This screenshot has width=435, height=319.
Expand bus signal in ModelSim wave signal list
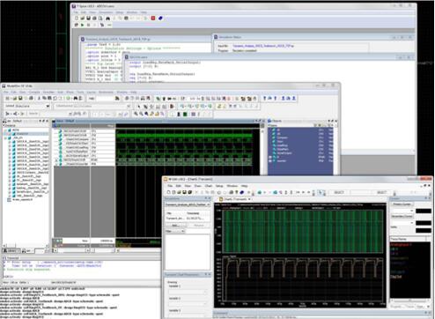56,159
